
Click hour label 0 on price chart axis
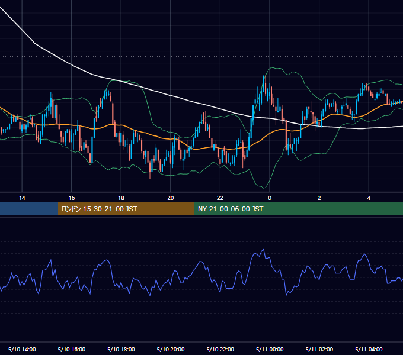pyautogui.click(x=270, y=198)
